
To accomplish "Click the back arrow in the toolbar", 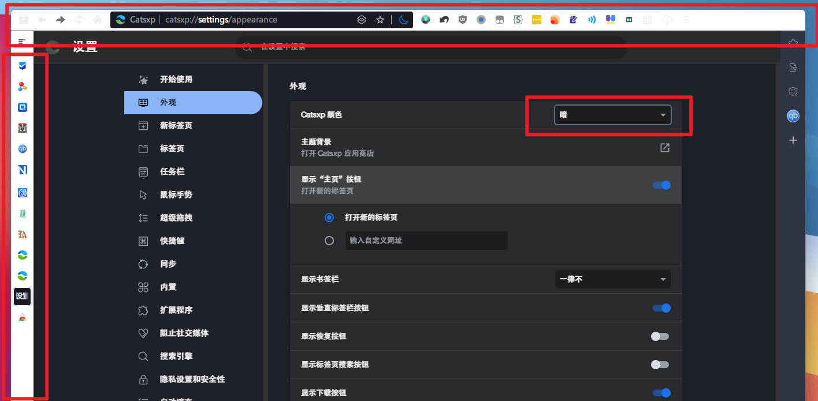I will [42, 20].
